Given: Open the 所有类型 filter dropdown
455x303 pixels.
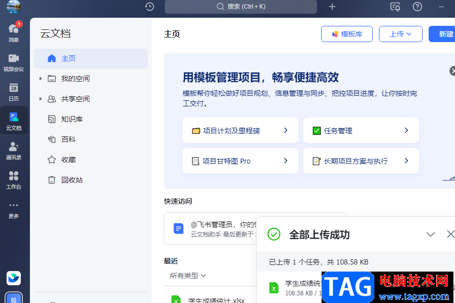Looking at the screenshot, I should pyautogui.click(x=188, y=276).
